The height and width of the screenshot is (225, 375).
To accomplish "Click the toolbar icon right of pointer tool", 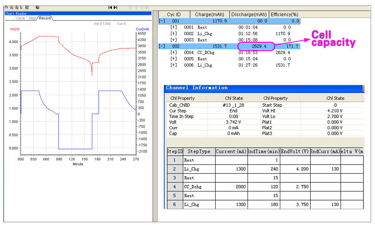I will click(x=27, y=7).
